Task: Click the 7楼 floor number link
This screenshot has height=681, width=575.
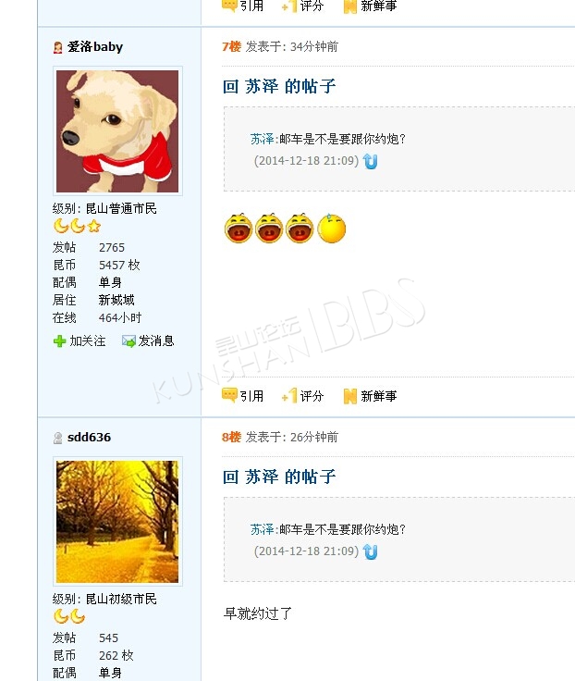Action: (x=231, y=46)
